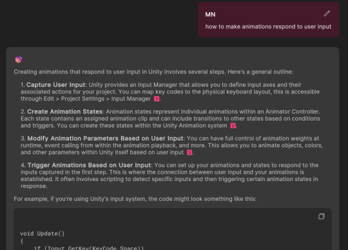Viewport: 348px width, 250px height.
Task: Click the Animator Controller text in step two
Action: pyautogui.click(x=292, y=111)
